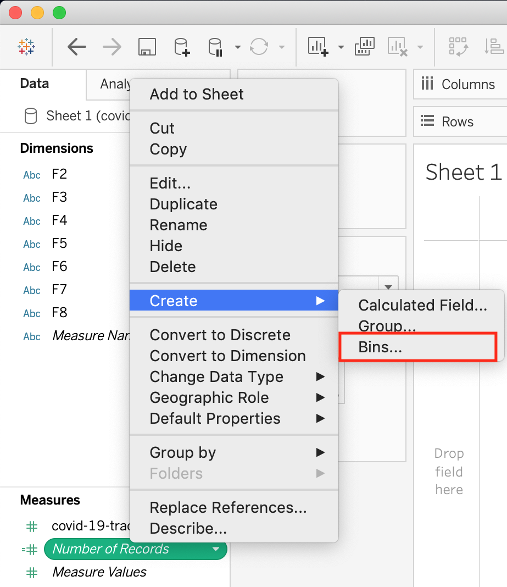Viewport: 507px width, 587px height.
Task: Click Add to Sheet in the context menu
Action: pyautogui.click(x=196, y=94)
